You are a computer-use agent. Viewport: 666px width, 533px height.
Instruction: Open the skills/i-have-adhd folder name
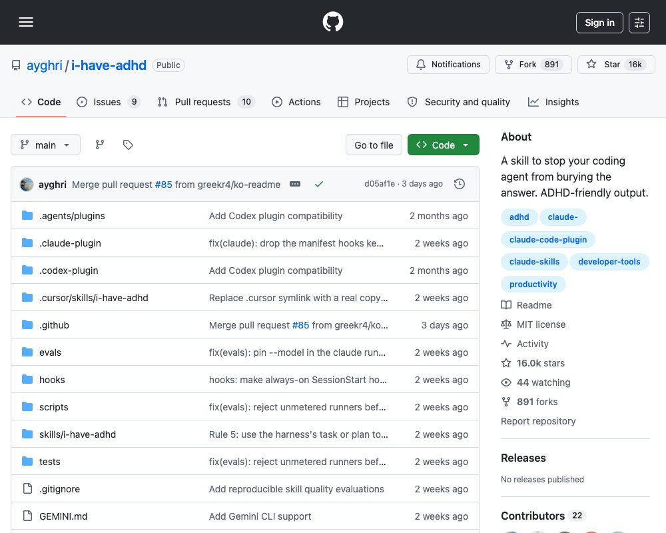78,434
